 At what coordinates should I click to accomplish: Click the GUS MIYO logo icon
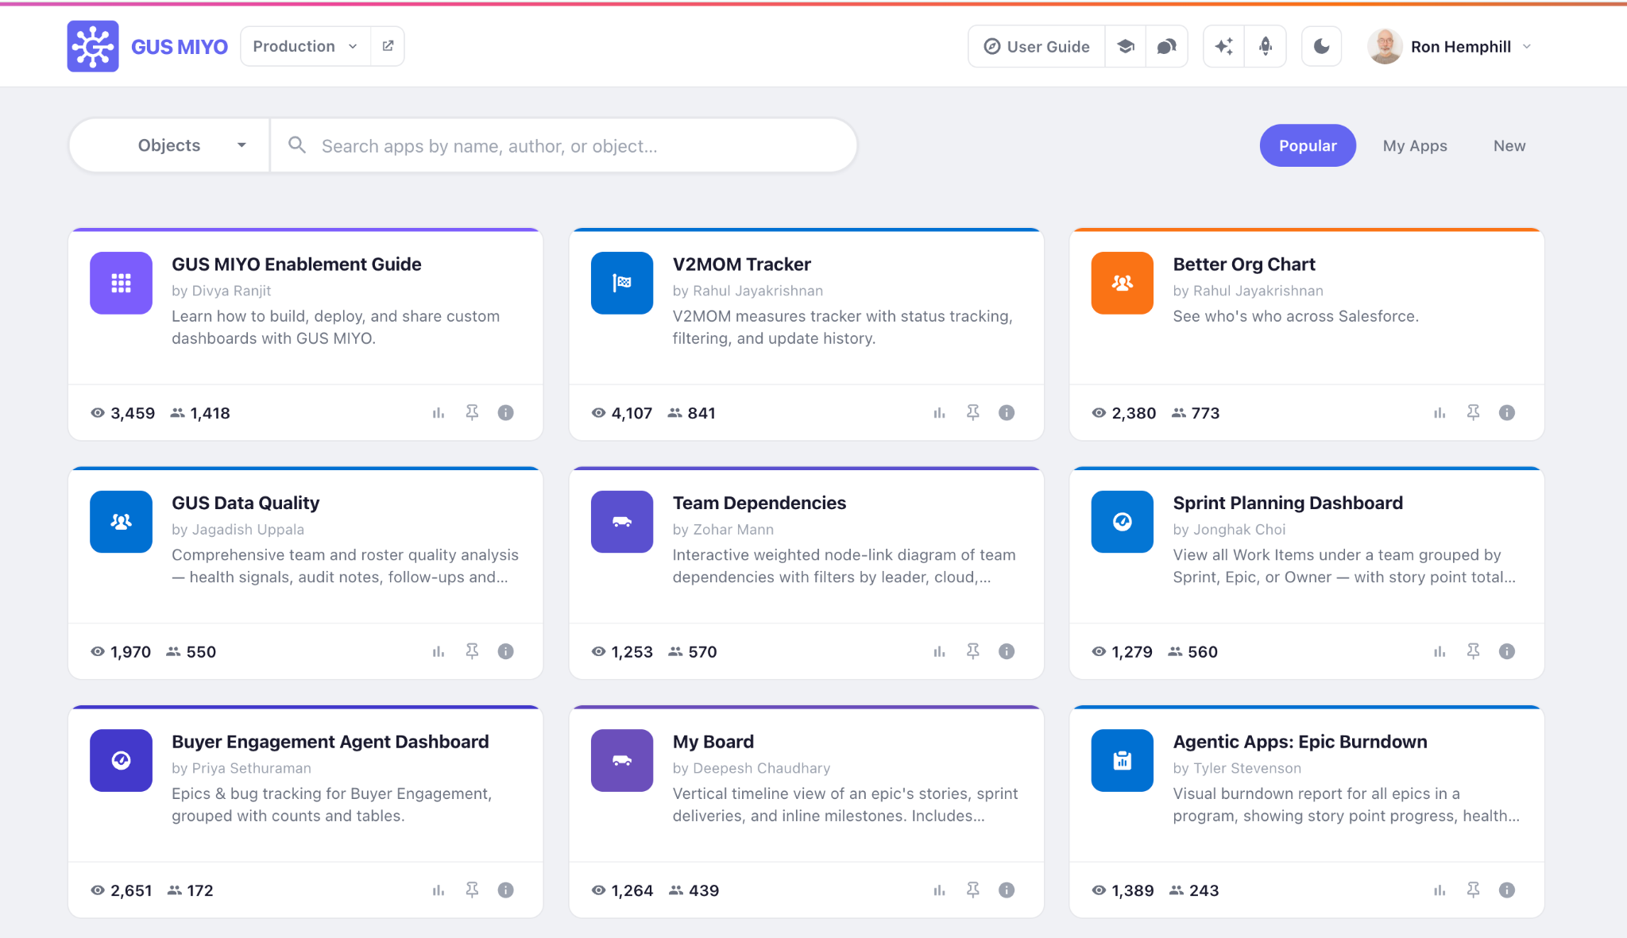click(x=93, y=46)
